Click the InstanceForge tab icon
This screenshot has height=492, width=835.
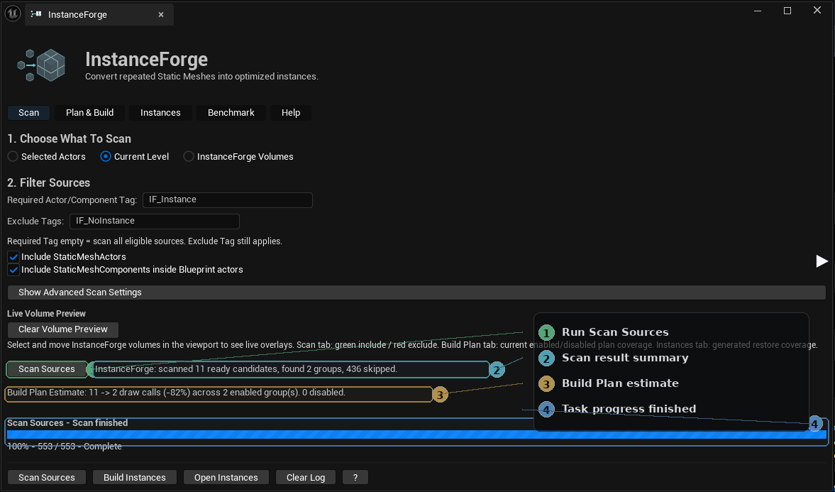pos(36,14)
